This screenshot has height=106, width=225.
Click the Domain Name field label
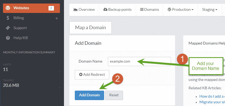90,61
